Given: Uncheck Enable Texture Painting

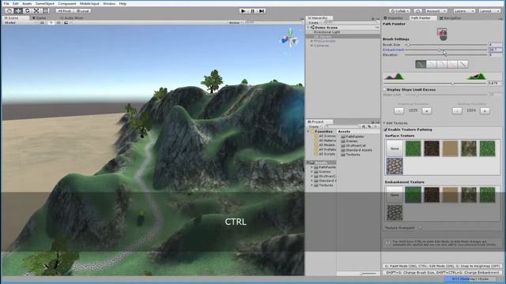Looking at the screenshot, I should [x=386, y=129].
